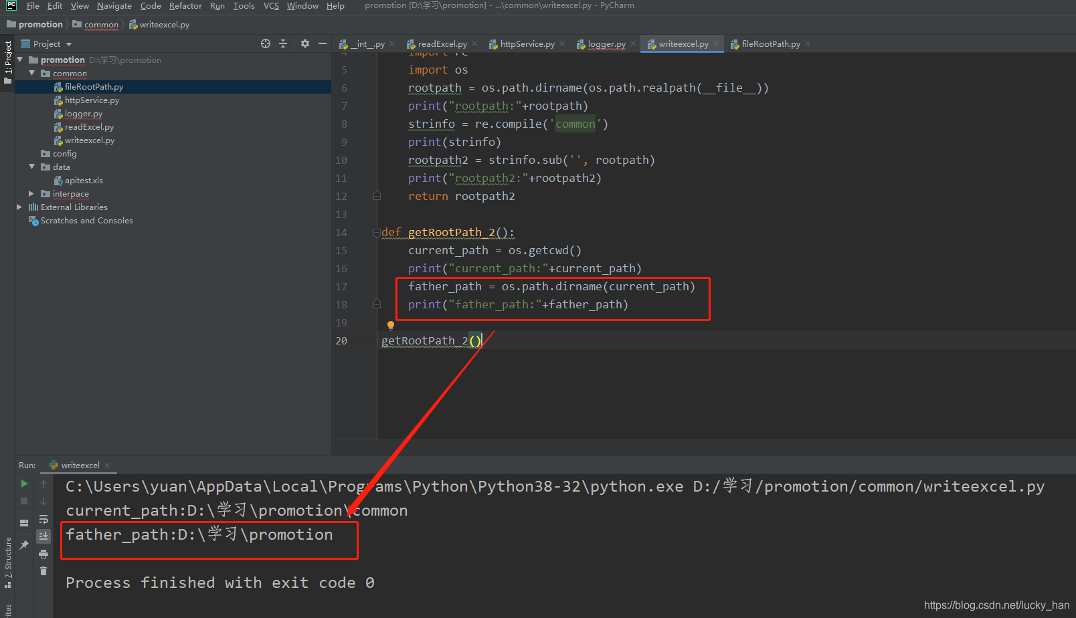
Task: Click the Collapse All icon in Project panel
Action: pos(283,43)
